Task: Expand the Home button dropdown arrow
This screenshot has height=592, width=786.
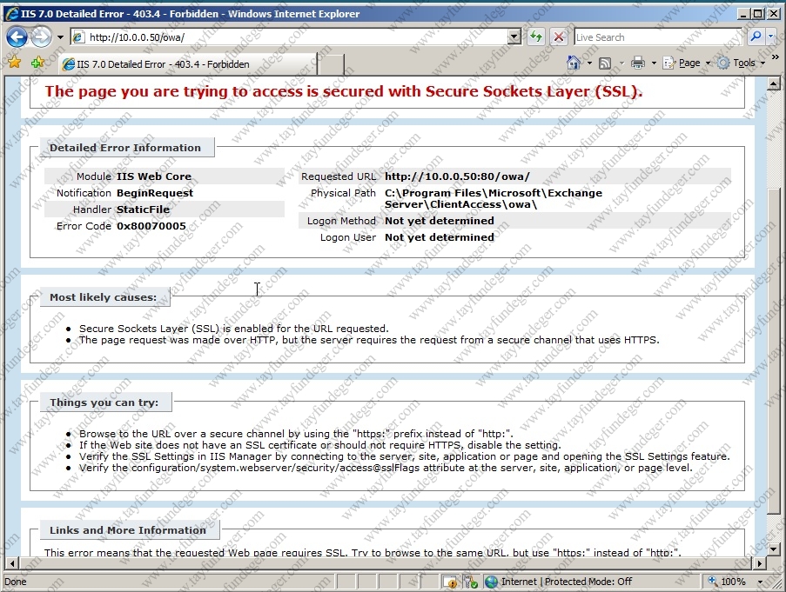Action: tap(589, 63)
